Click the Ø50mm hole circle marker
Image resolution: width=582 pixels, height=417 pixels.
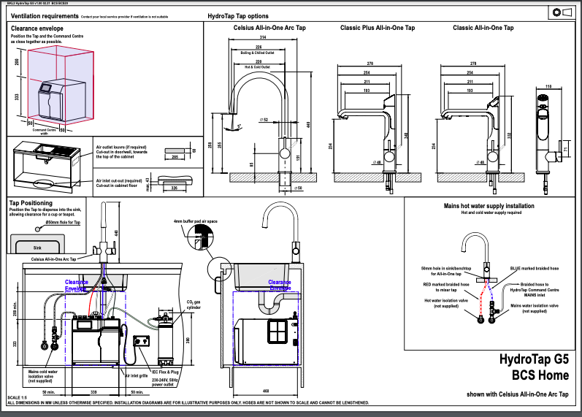point(40,222)
